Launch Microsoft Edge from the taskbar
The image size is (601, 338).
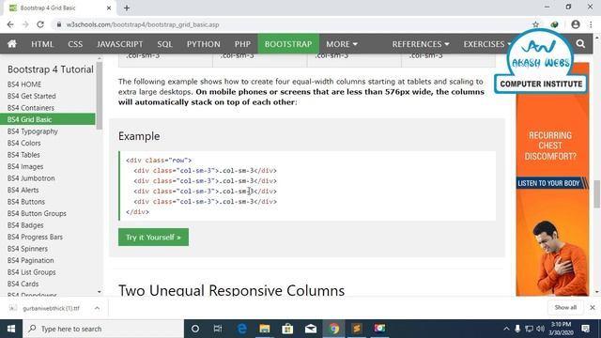click(242, 329)
